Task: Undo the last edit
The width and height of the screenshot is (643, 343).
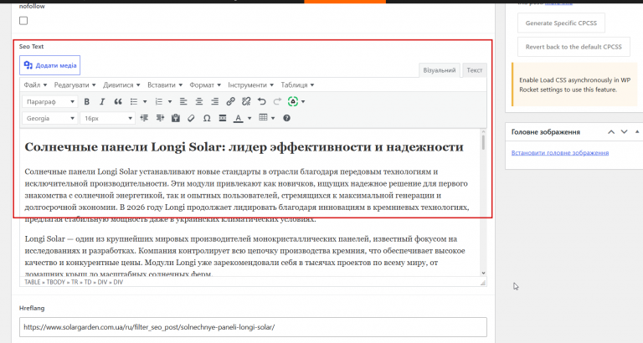Action: [261, 101]
